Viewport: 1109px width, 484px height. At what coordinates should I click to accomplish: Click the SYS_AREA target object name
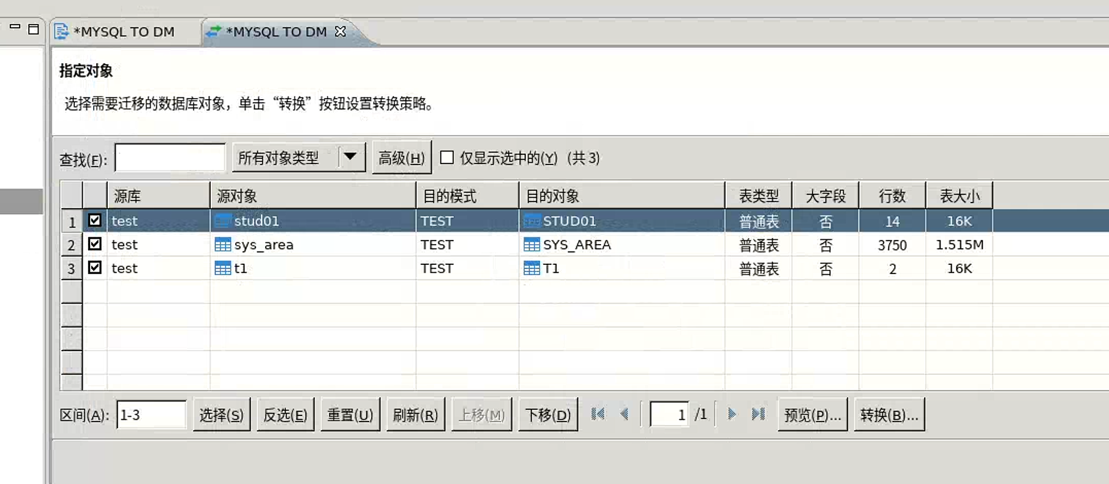(577, 245)
